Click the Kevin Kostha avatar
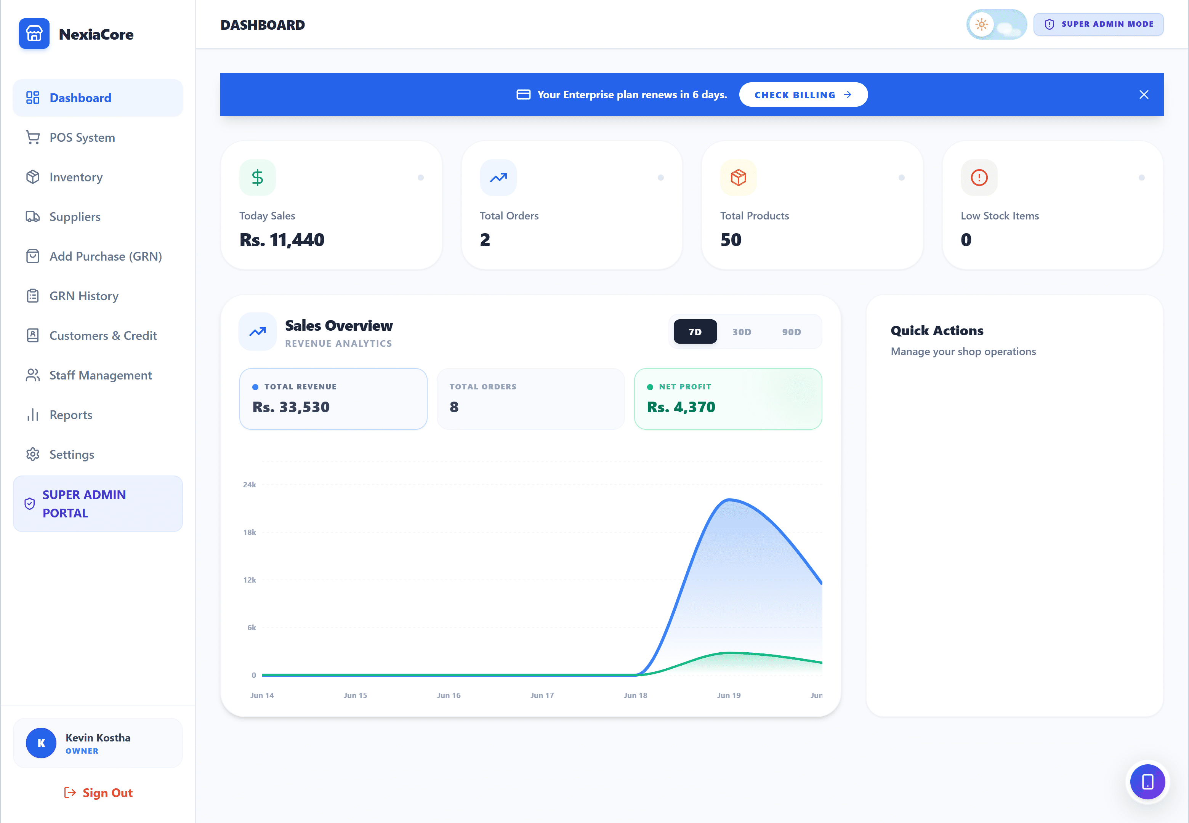 point(41,743)
